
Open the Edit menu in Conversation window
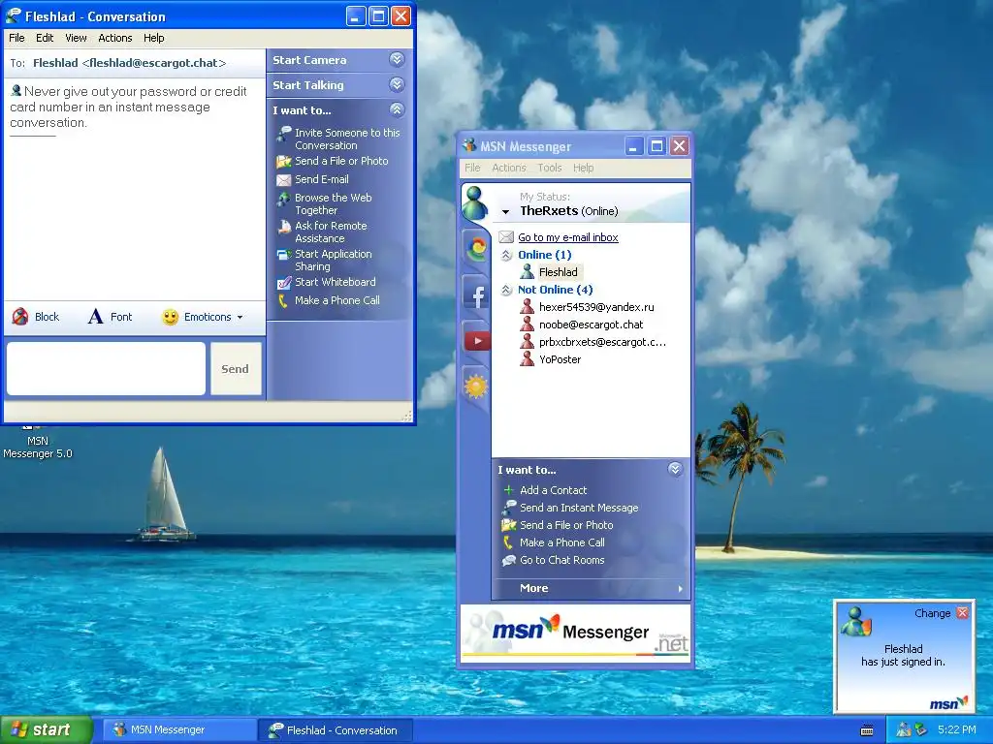tap(45, 38)
